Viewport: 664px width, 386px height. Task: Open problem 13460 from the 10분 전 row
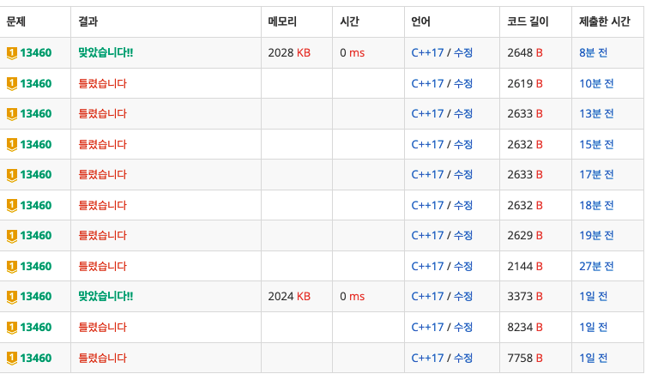[36, 84]
